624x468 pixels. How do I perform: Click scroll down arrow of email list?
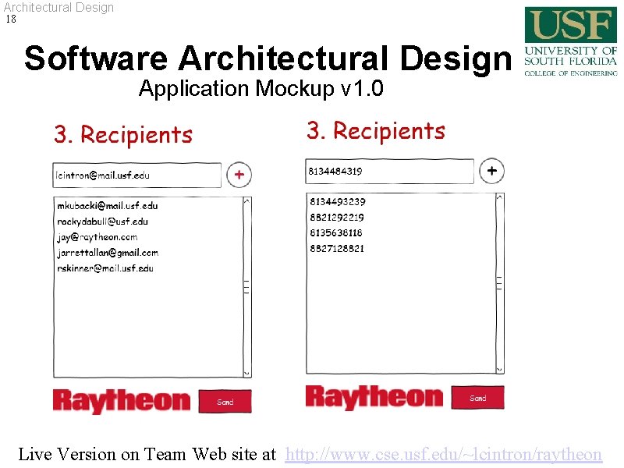coord(246,374)
